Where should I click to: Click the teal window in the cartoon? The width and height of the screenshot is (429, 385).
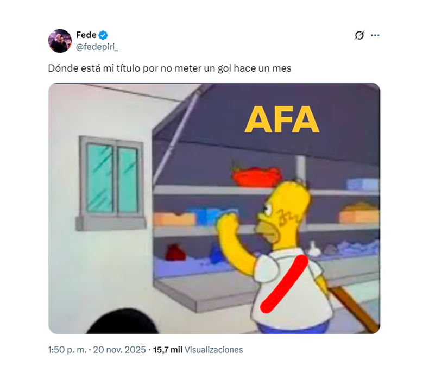point(112,179)
